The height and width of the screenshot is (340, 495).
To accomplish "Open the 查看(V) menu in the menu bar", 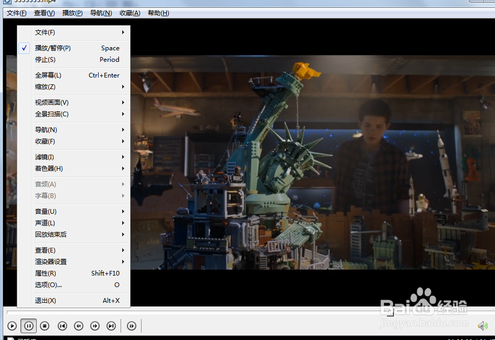I will [x=44, y=13].
